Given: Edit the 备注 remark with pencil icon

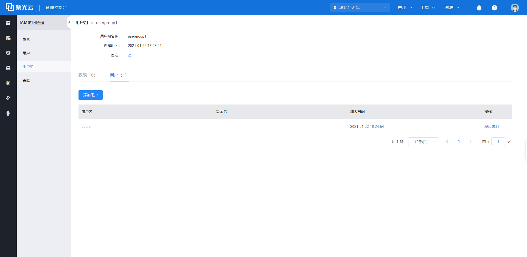Looking at the screenshot, I should pyautogui.click(x=130, y=55).
